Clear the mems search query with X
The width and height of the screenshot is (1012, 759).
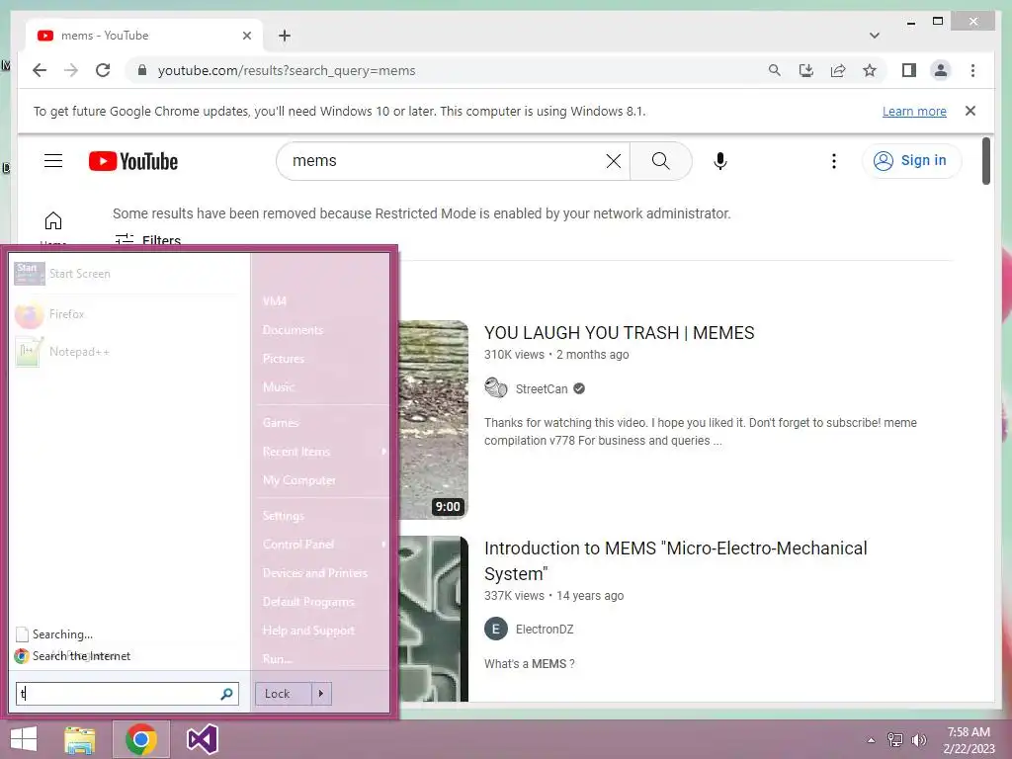613,161
